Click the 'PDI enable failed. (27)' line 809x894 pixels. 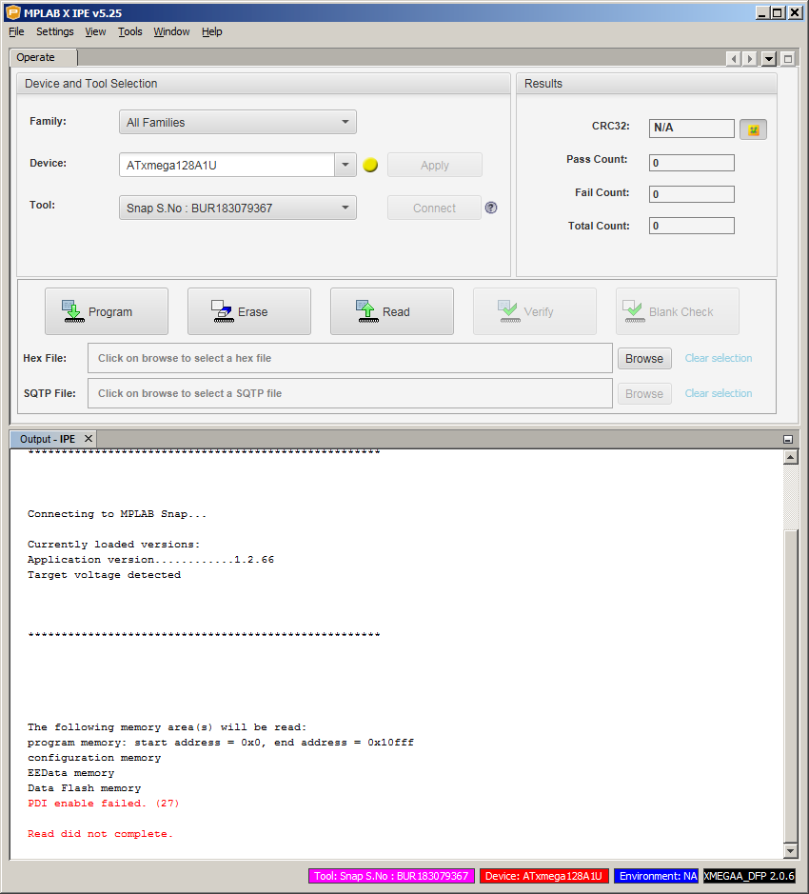coord(103,804)
